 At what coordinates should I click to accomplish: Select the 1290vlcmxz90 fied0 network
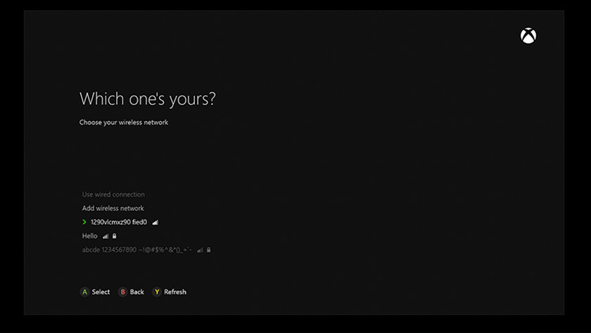(x=119, y=222)
